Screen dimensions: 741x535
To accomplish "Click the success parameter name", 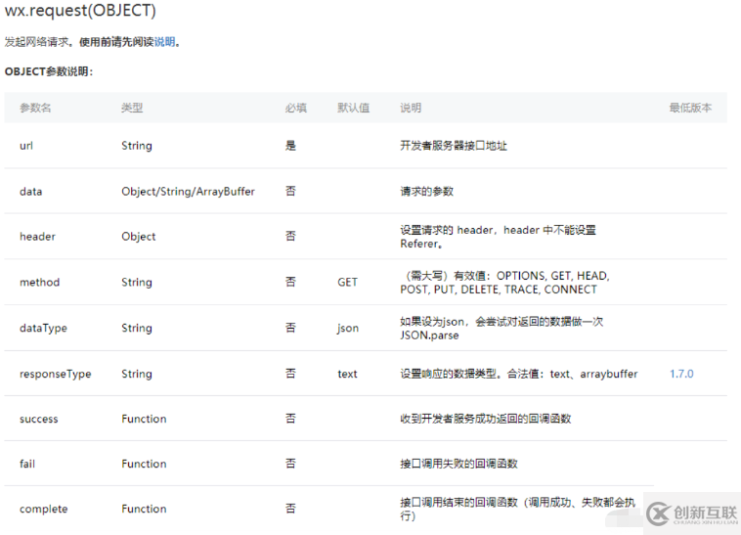I will [x=39, y=419].
